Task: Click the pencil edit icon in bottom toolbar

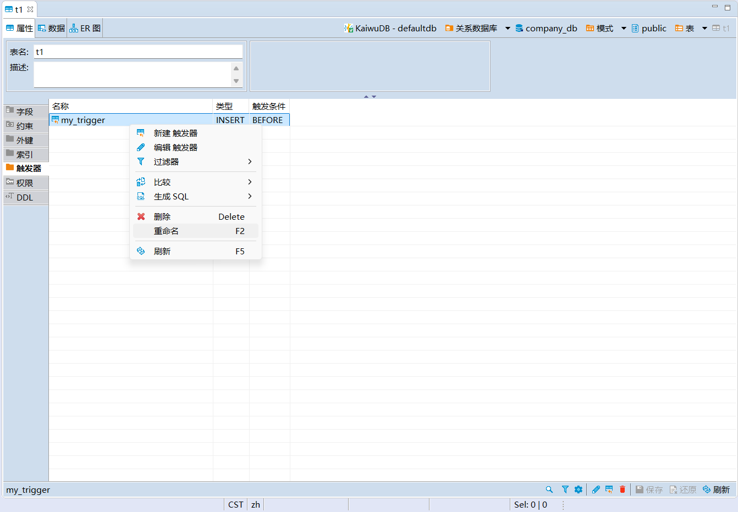Action: [596, 489]
